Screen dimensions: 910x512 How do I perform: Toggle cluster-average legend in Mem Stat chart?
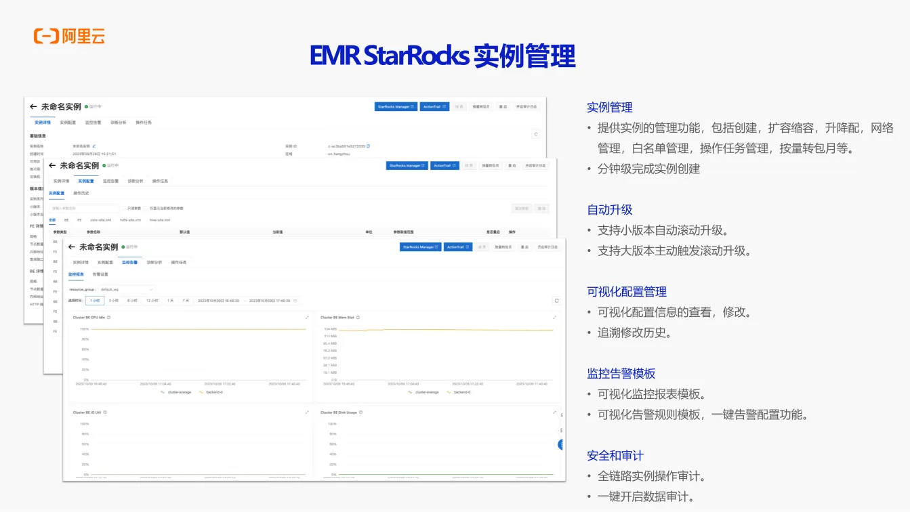[x=423, y=392]
